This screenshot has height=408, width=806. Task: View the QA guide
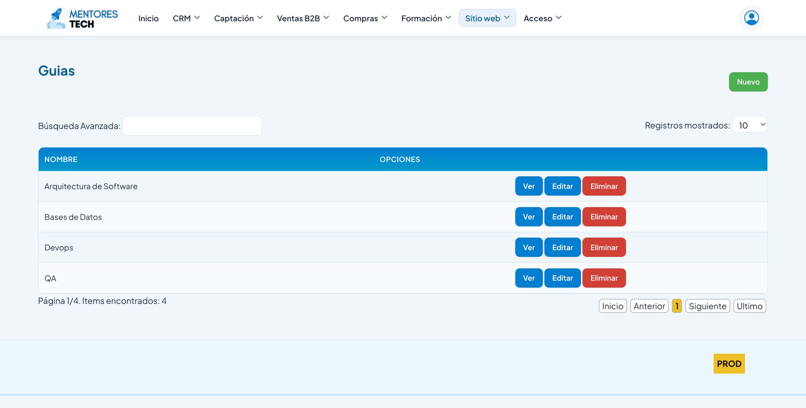[x=529, y=278]
